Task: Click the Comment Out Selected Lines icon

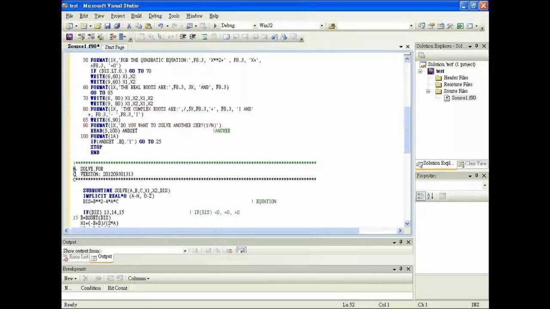Action: pos(204,37)
